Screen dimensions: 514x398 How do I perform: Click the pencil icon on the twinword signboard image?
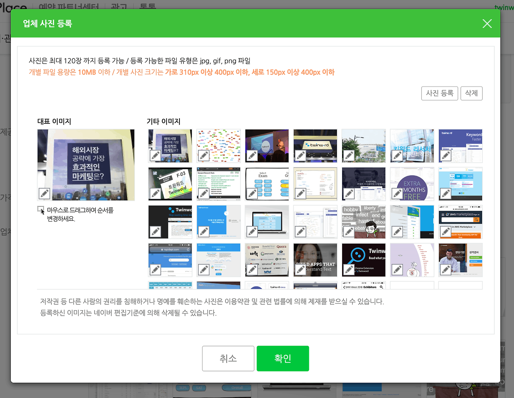(x=300, y=156)
